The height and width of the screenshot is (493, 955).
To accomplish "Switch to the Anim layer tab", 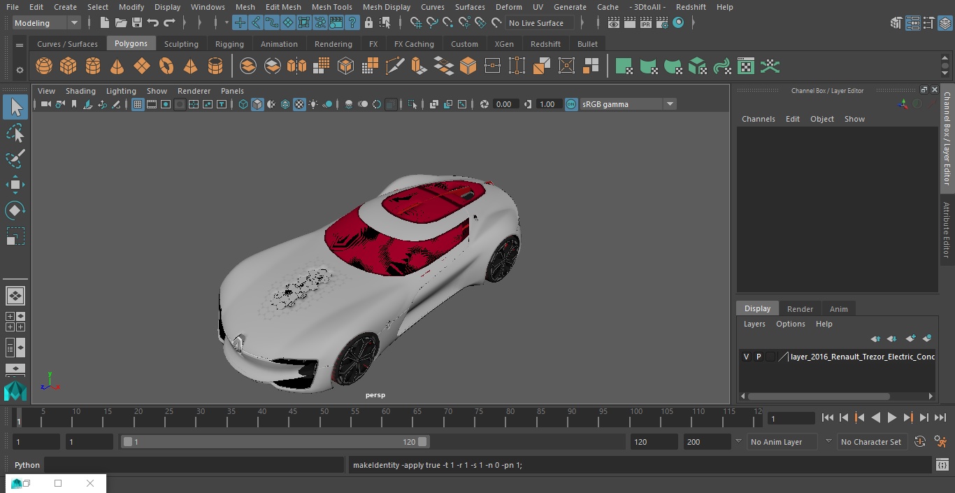I will point(838,309).
